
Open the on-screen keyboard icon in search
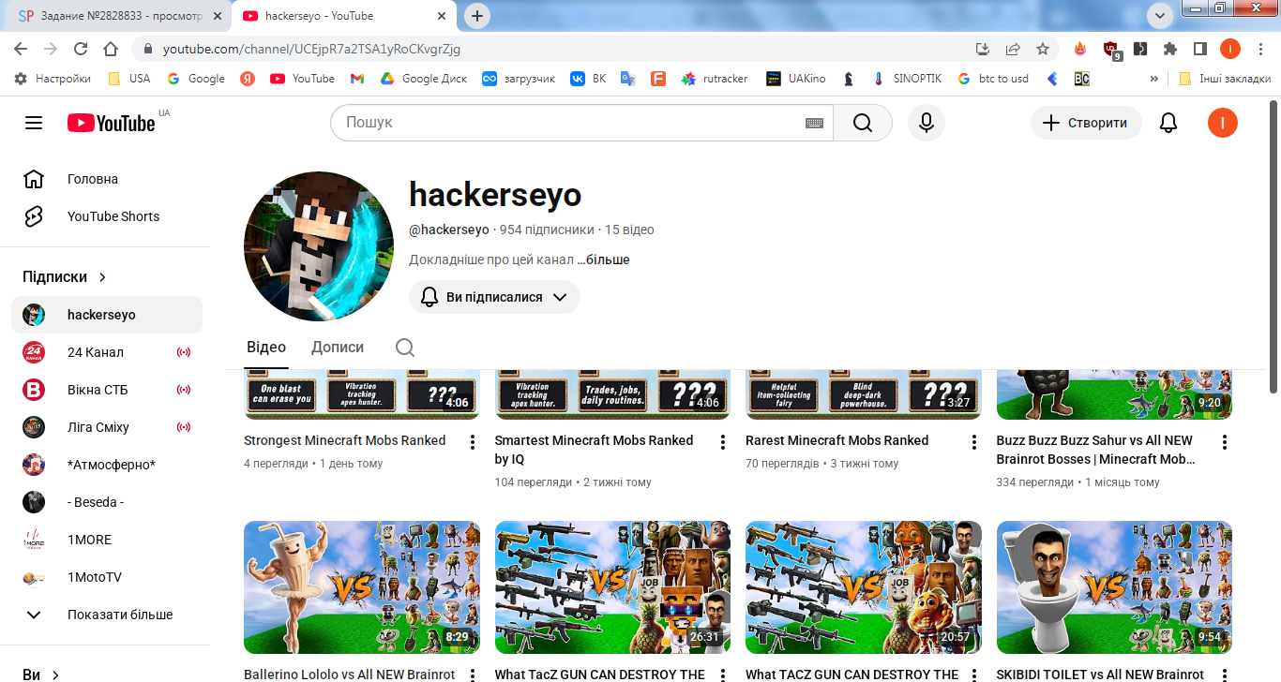(814, 123)
